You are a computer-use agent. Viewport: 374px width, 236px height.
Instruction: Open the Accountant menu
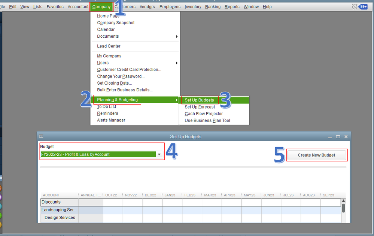78,7
